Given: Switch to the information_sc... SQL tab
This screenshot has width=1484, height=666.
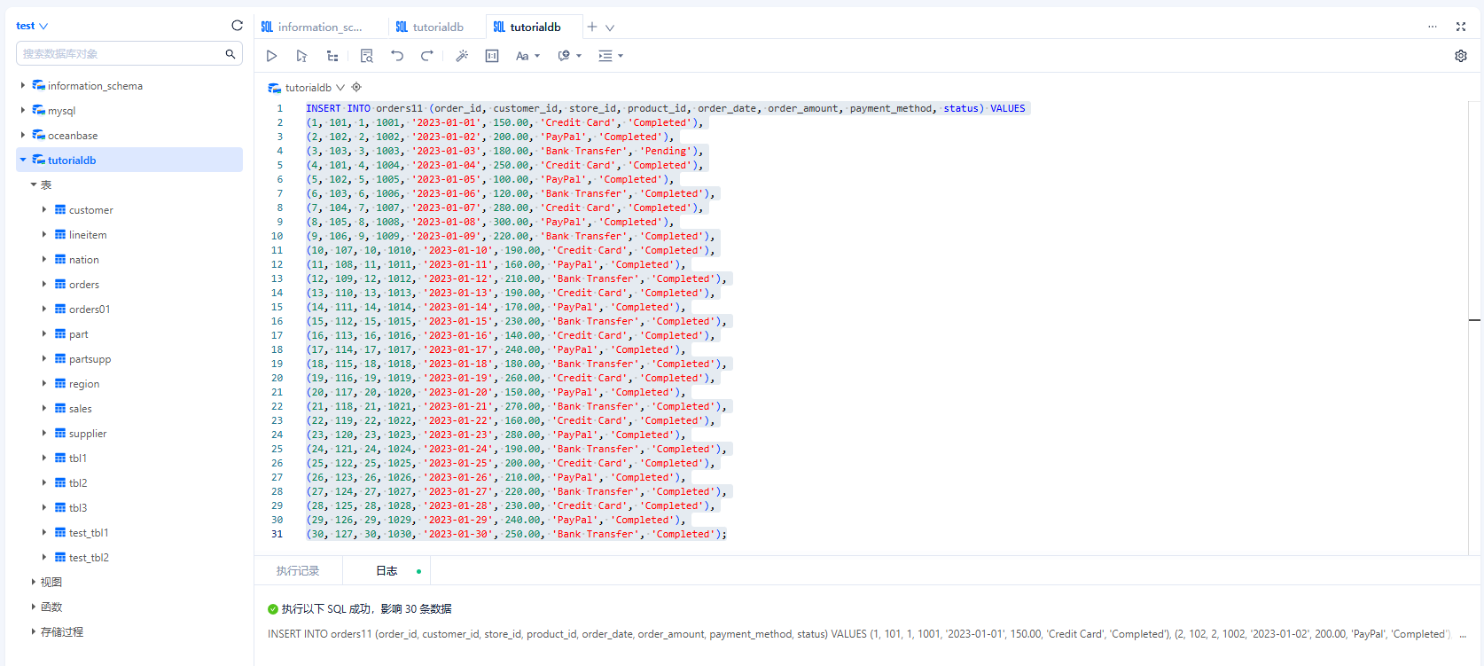Looking at the screenshot, I should (321, 27).
